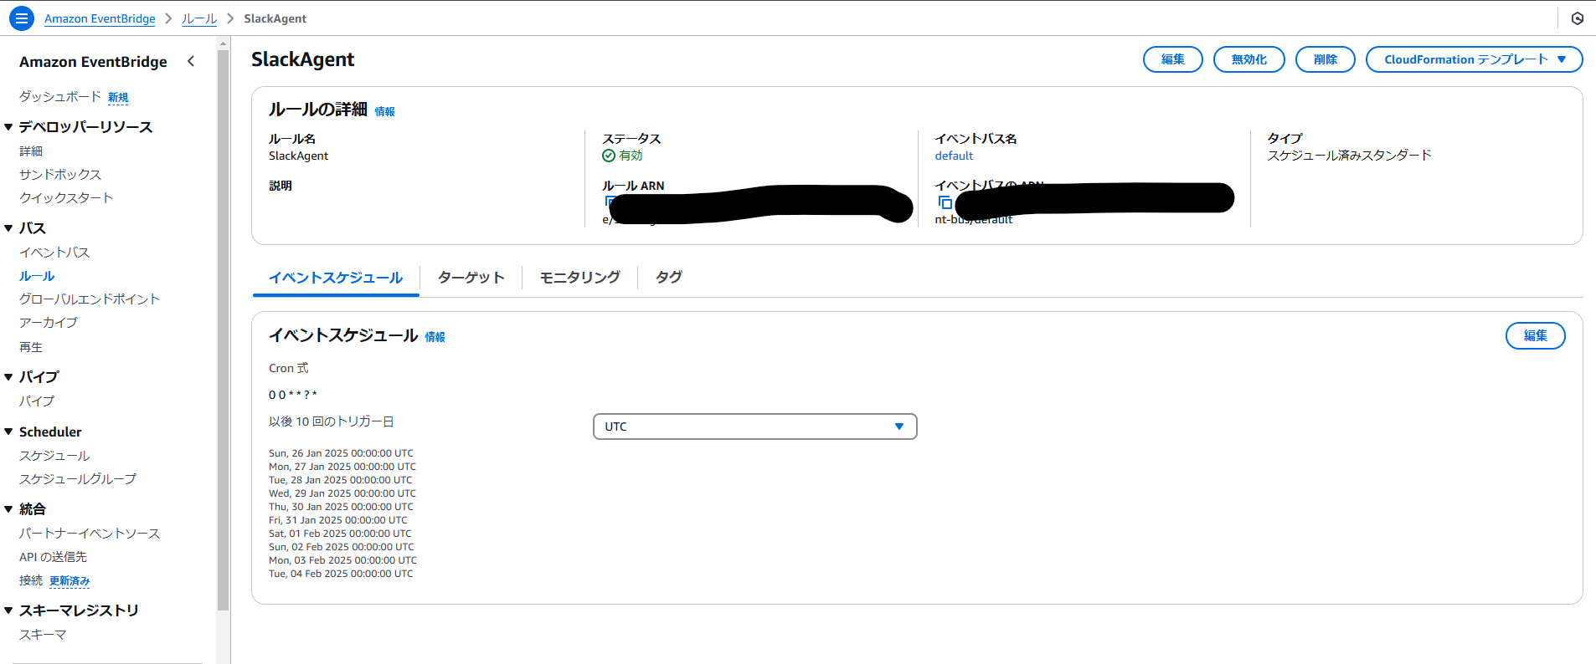Image resolution: width=1596 pixels, height=664 pixels.
Task: Open 再生 in the sidebar
Action: (31, 347)
